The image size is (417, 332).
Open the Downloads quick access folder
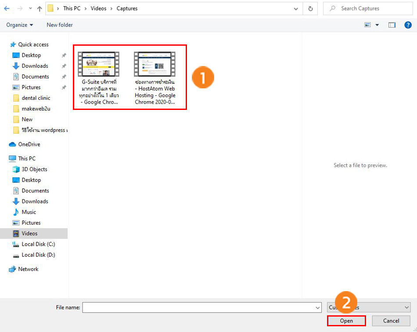click(x=35, y=66)
